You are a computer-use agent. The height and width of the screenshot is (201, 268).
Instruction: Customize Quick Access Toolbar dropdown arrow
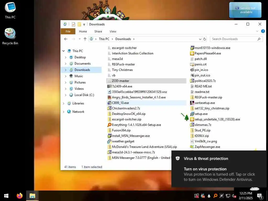pyautogui.click(x=84, y=24)
